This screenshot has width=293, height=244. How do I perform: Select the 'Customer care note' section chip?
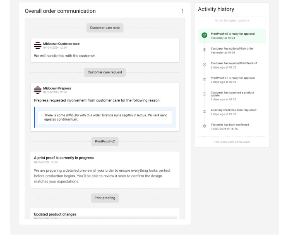click(105, 28)
